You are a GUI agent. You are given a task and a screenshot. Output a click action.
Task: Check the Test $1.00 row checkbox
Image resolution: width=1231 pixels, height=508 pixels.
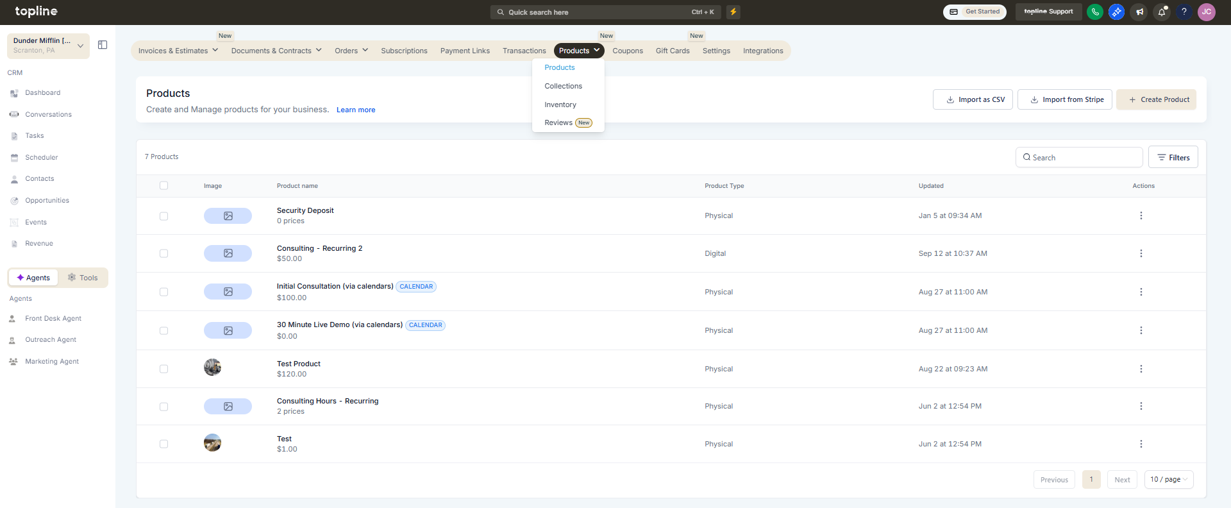163,444
